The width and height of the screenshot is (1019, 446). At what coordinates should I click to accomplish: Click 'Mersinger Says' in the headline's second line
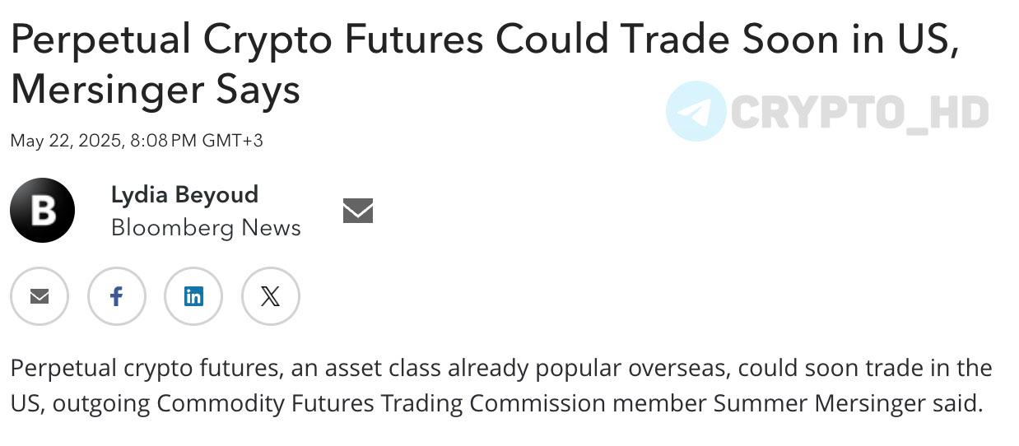(155, 90)
